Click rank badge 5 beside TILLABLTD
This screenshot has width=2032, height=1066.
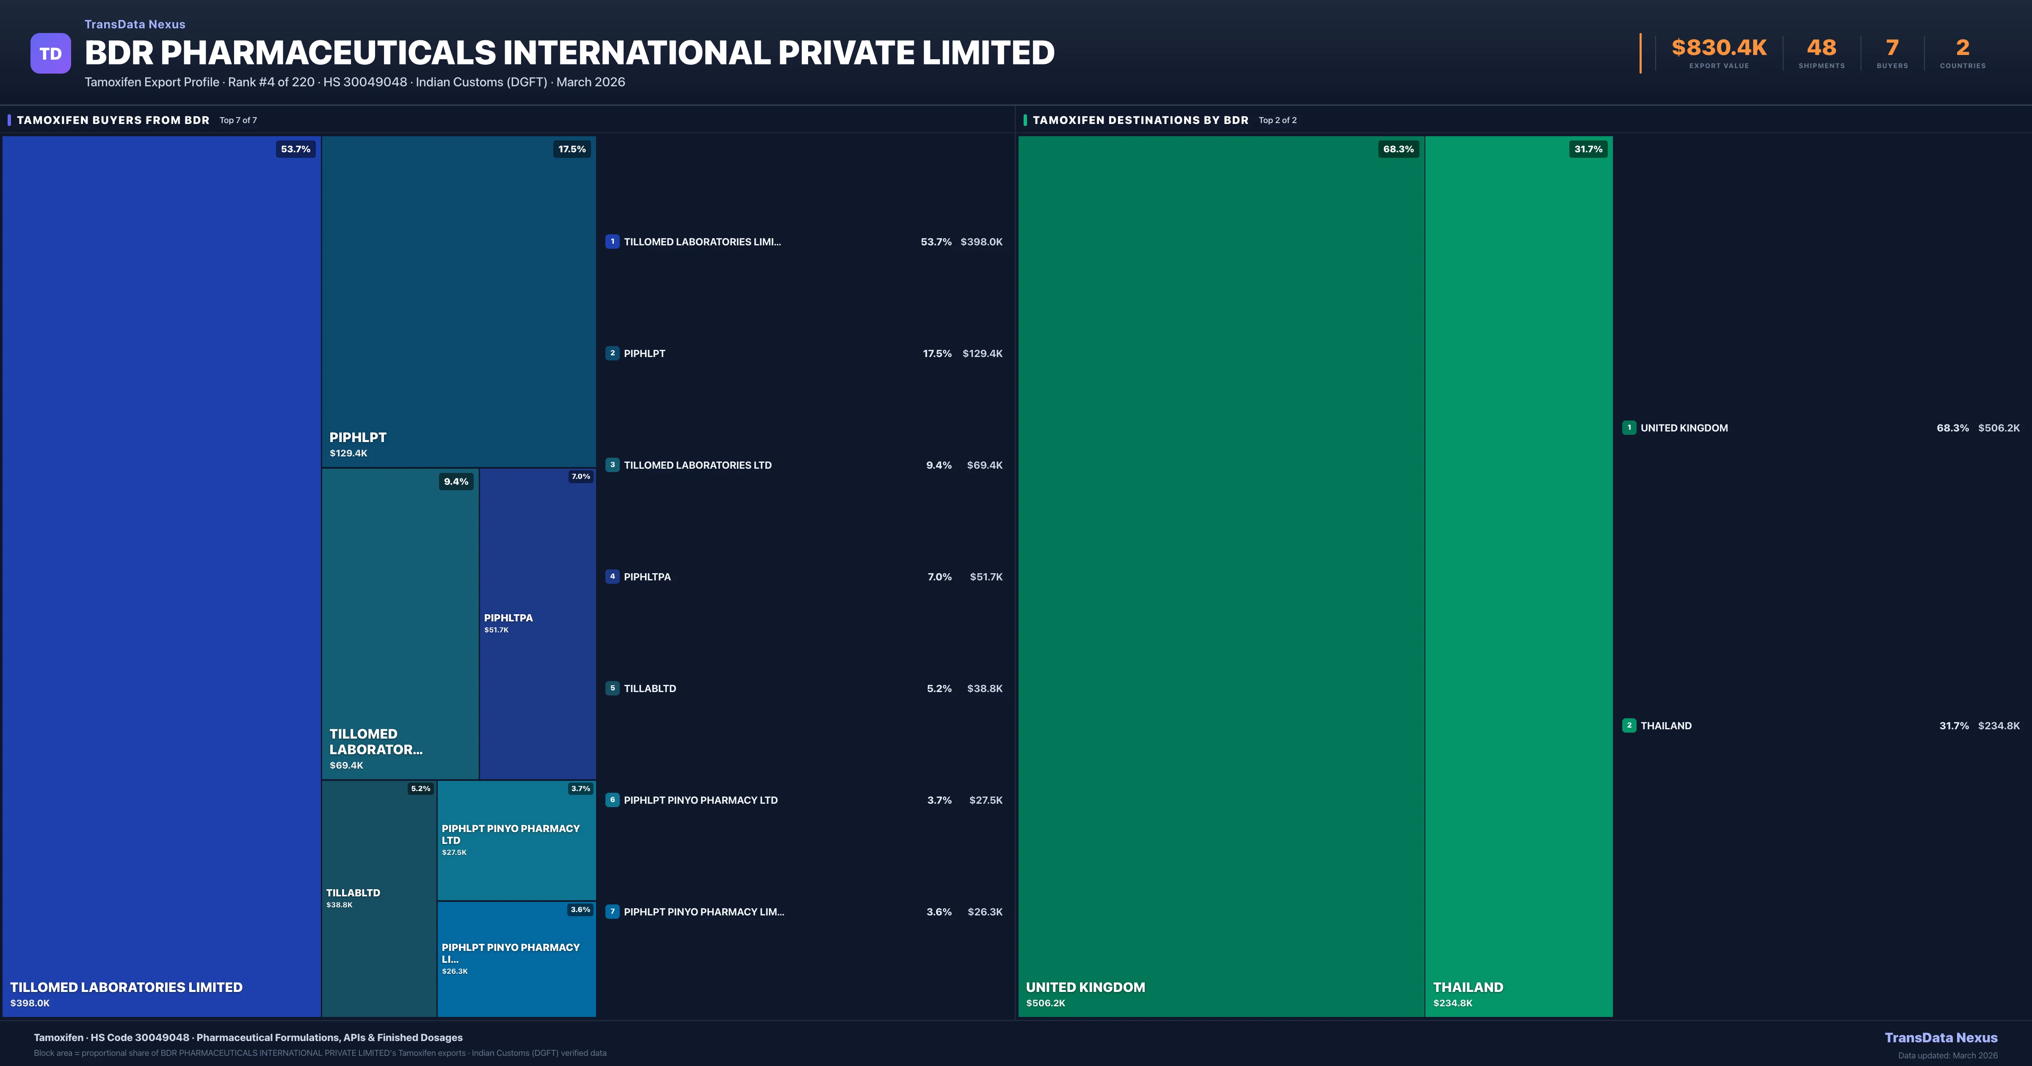coord(612,688)
